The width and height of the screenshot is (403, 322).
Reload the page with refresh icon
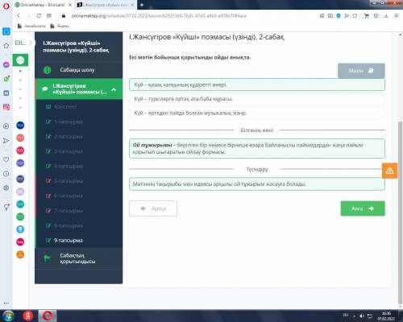39,16
